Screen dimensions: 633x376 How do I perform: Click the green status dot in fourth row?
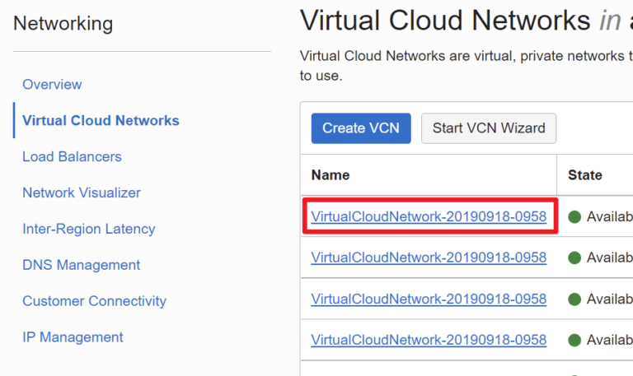coord(574,340)
